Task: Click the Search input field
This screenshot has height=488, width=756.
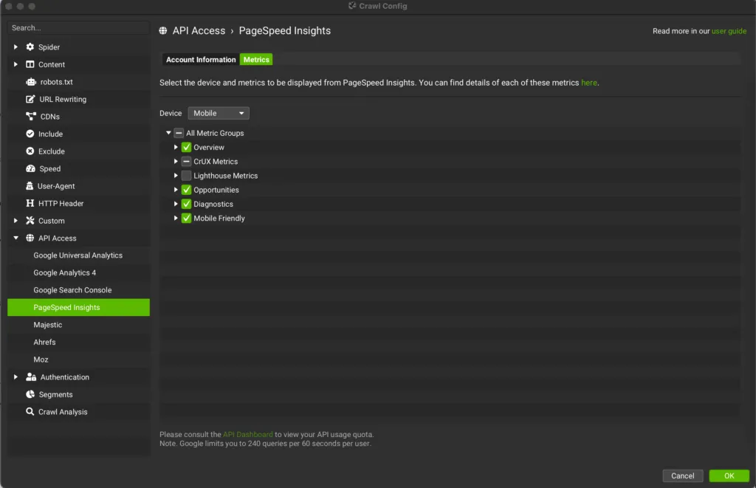Action: pos(78,27)
